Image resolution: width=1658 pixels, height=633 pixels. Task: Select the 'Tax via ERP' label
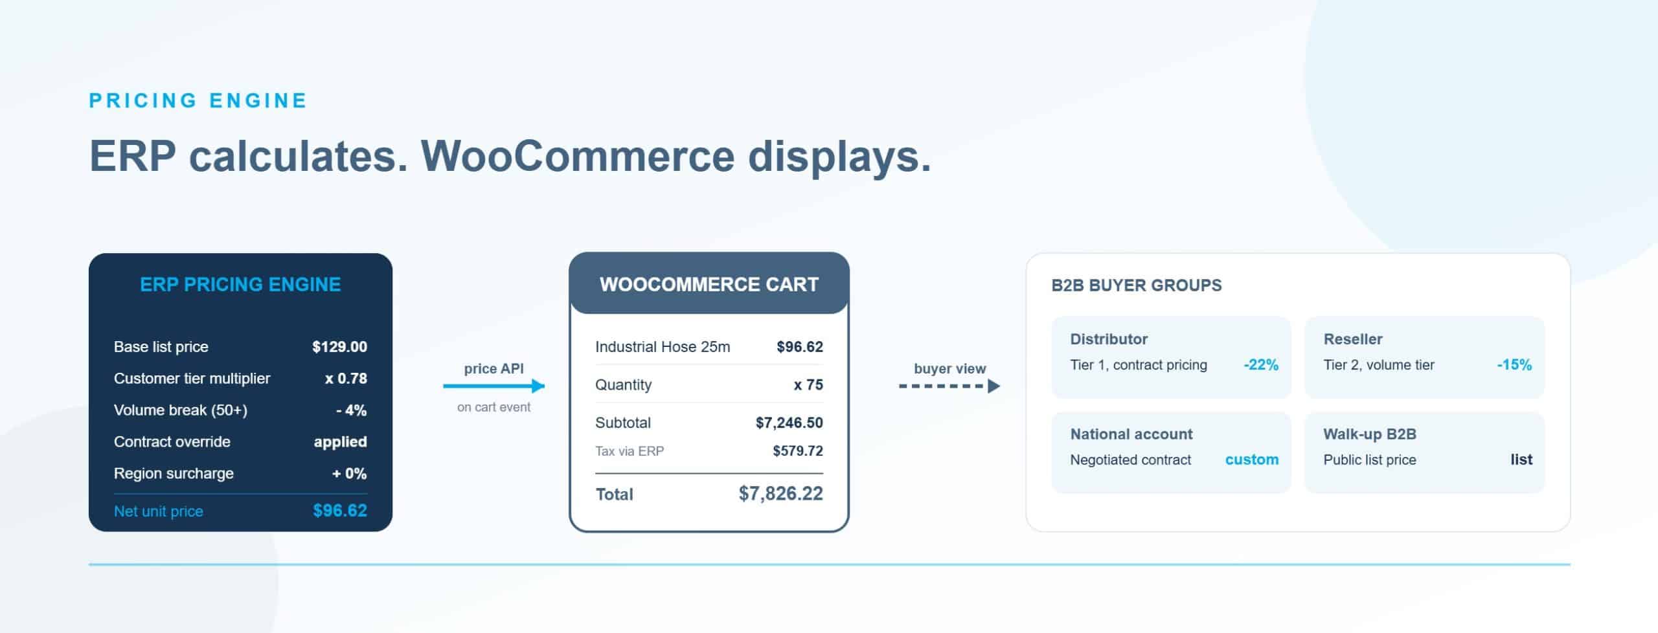click(630, 451)
